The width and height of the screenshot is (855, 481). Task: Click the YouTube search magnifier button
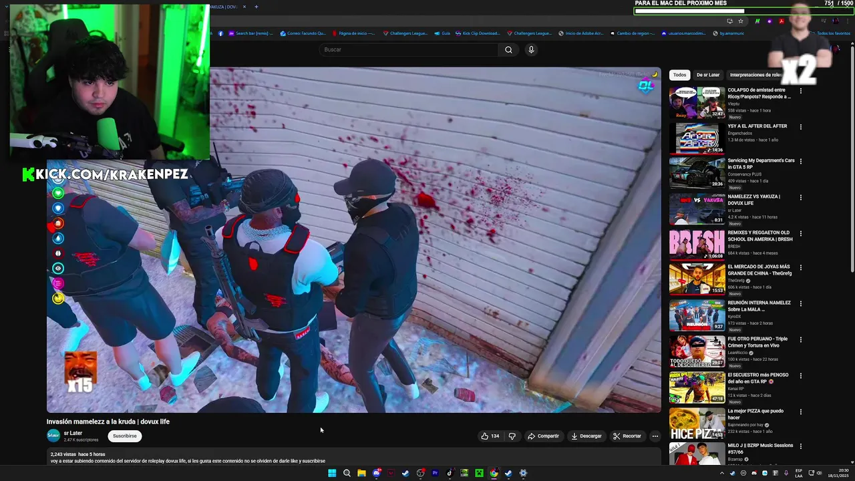point(508,49)
